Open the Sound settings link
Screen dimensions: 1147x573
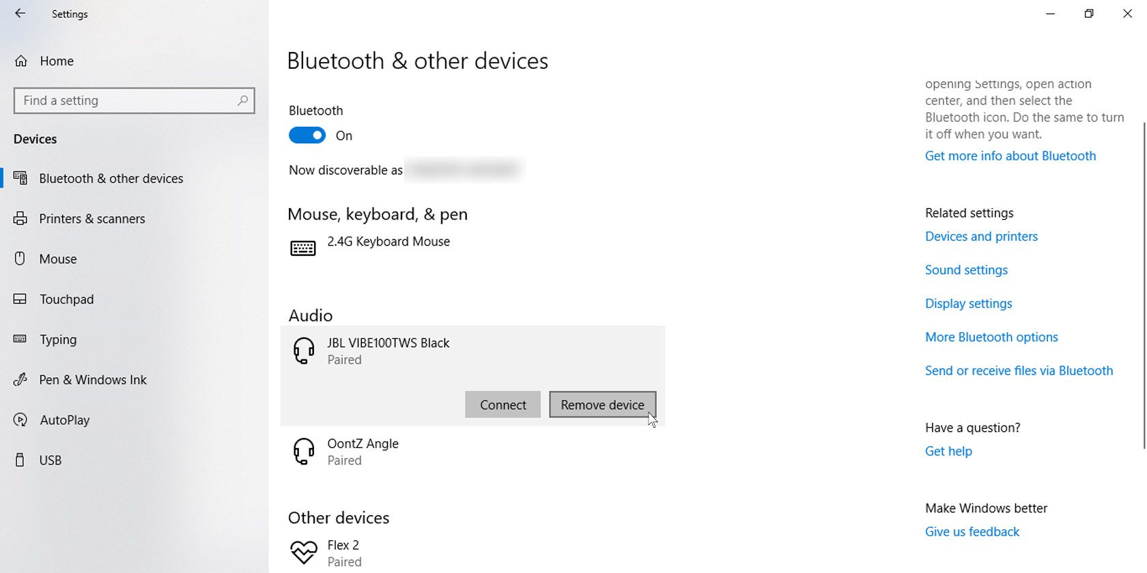(965, 269)
